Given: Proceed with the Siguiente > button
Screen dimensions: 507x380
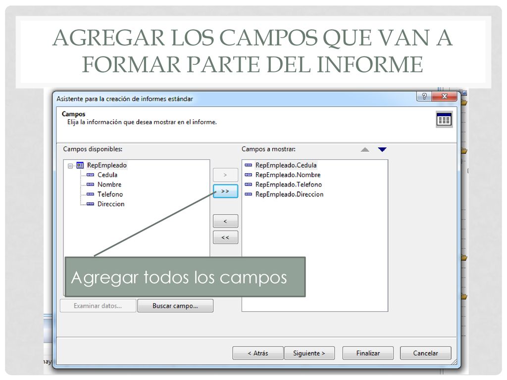Looking at the screenshot, I should pyautogui.click(x=309, y=353).
